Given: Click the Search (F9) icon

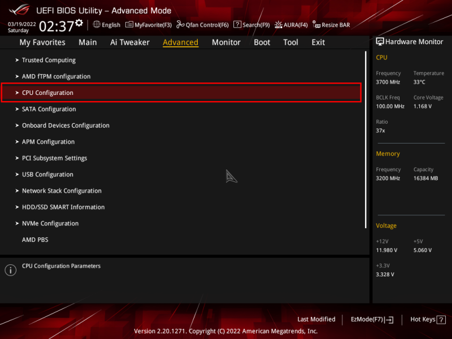Looking at the screenshot, I should [x=237, y=25].
